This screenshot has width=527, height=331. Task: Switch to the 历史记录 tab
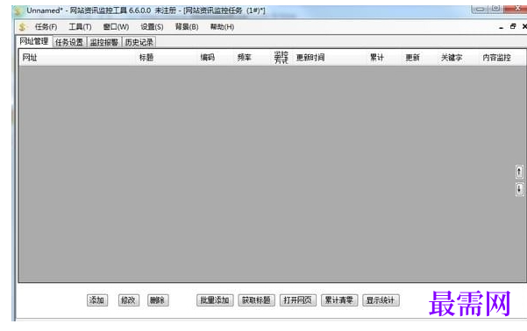[139, 42]
